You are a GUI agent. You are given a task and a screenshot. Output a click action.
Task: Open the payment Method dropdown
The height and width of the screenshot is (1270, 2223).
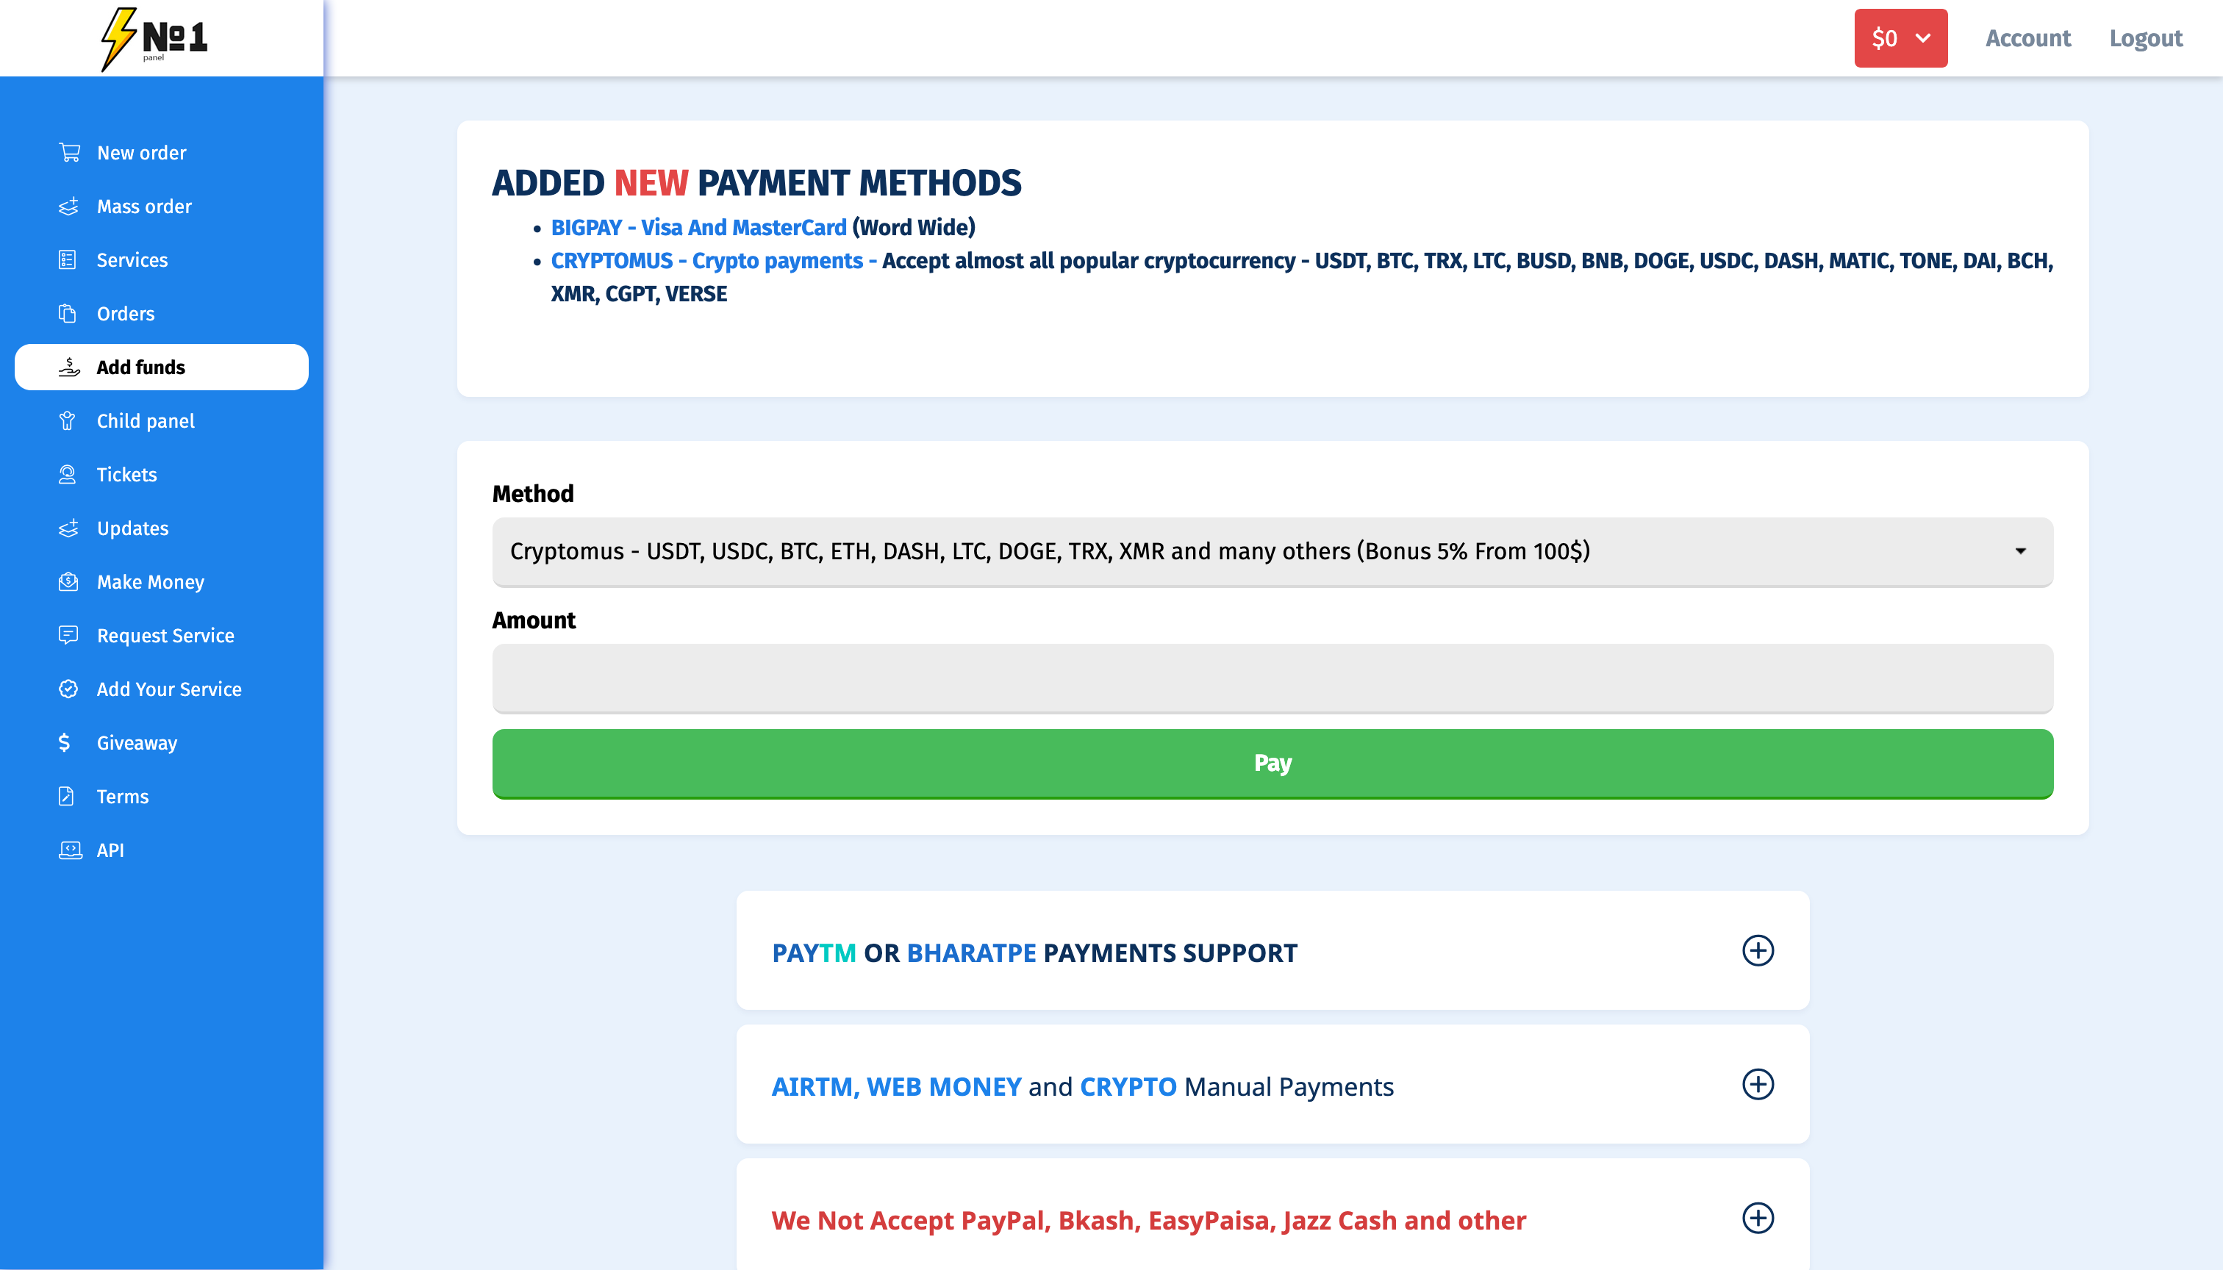click(1272, 551)
